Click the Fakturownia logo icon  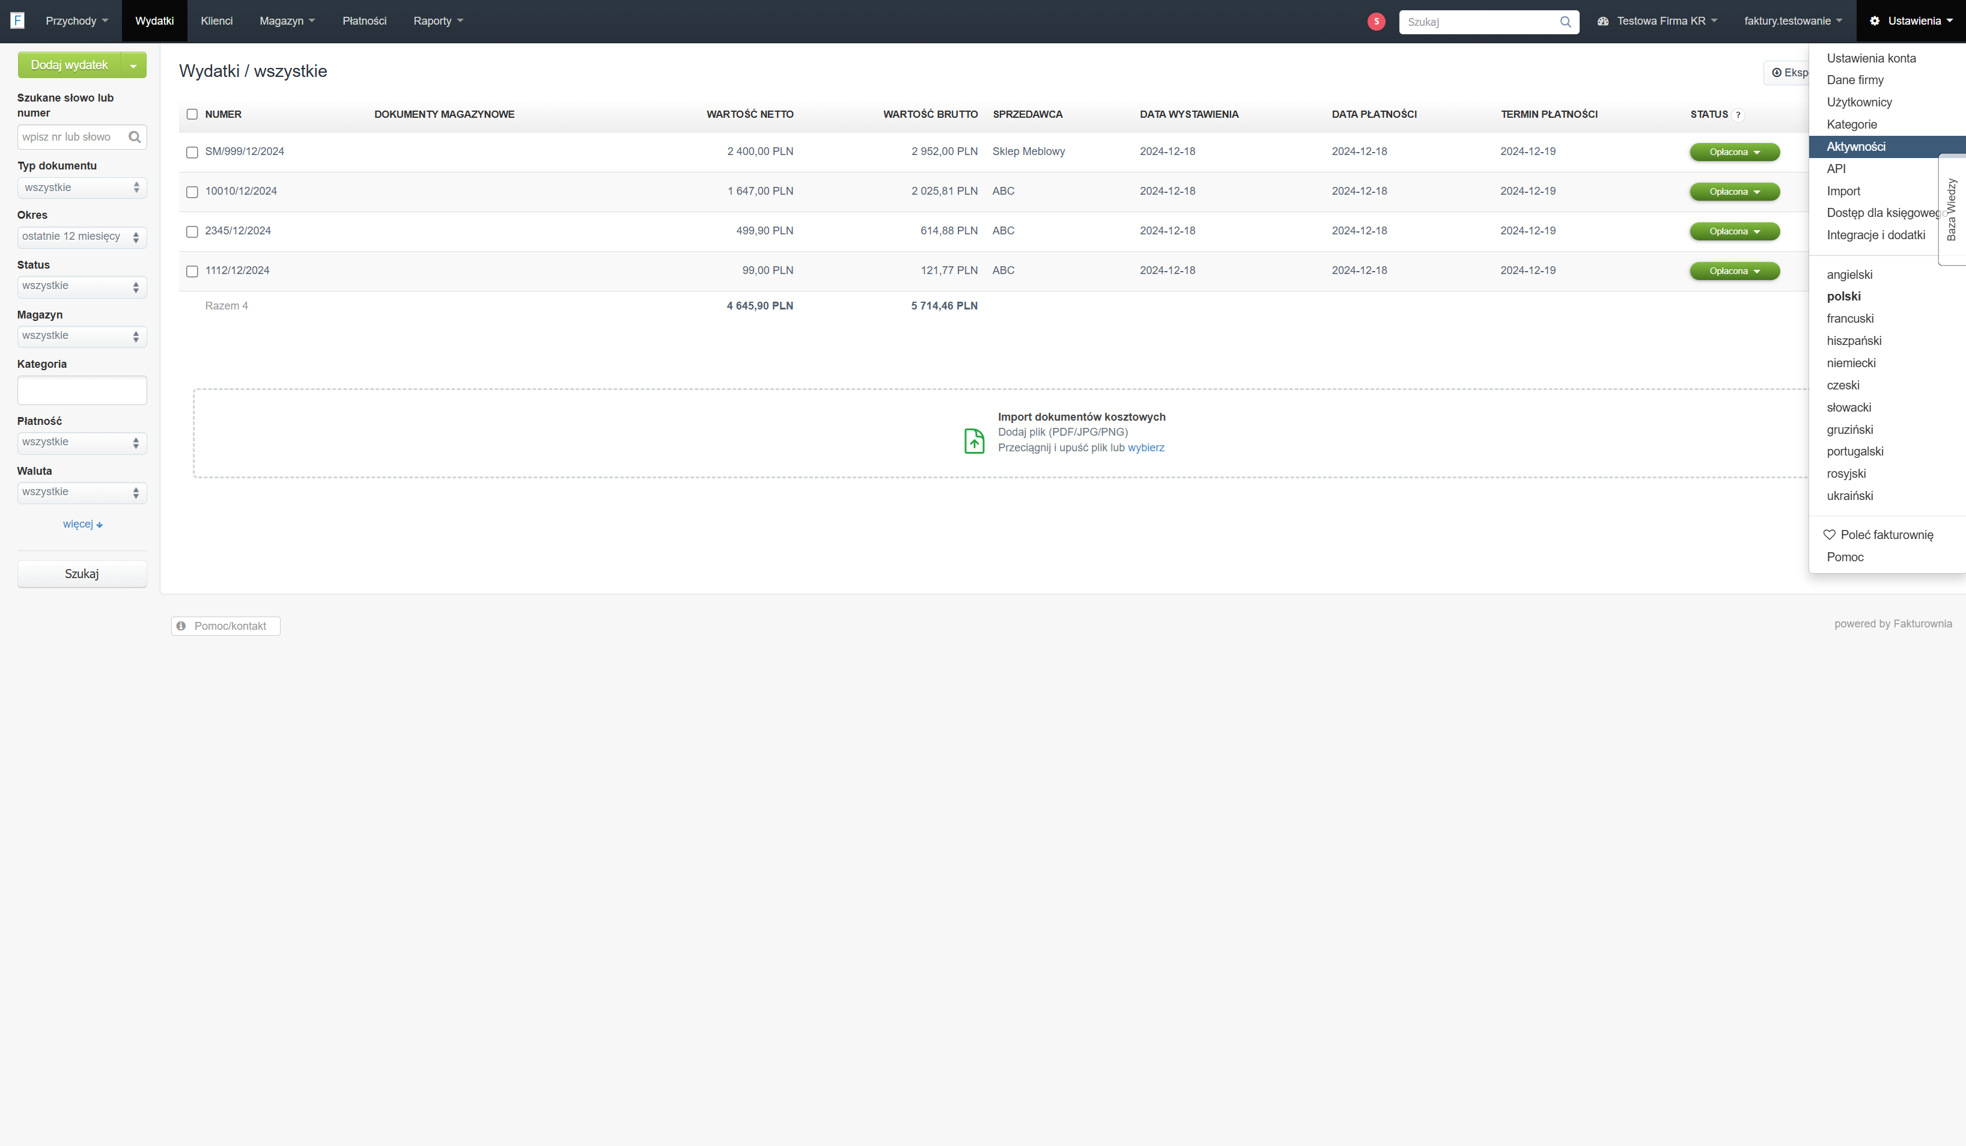pos(17,20)
